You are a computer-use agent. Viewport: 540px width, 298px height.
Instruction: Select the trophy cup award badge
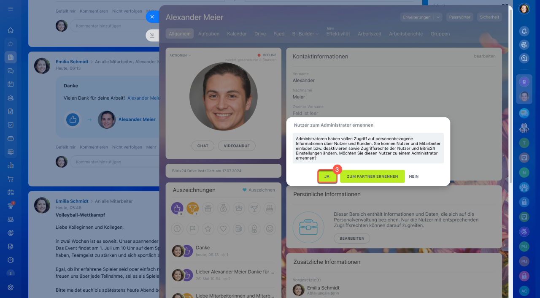tap(192, 208)
